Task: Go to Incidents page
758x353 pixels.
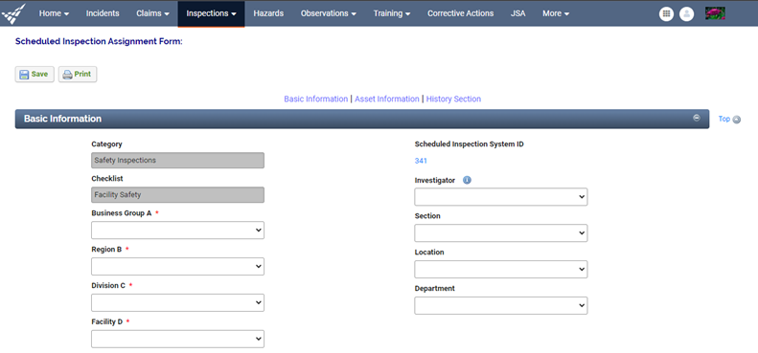Action: (x=103, y=13)
